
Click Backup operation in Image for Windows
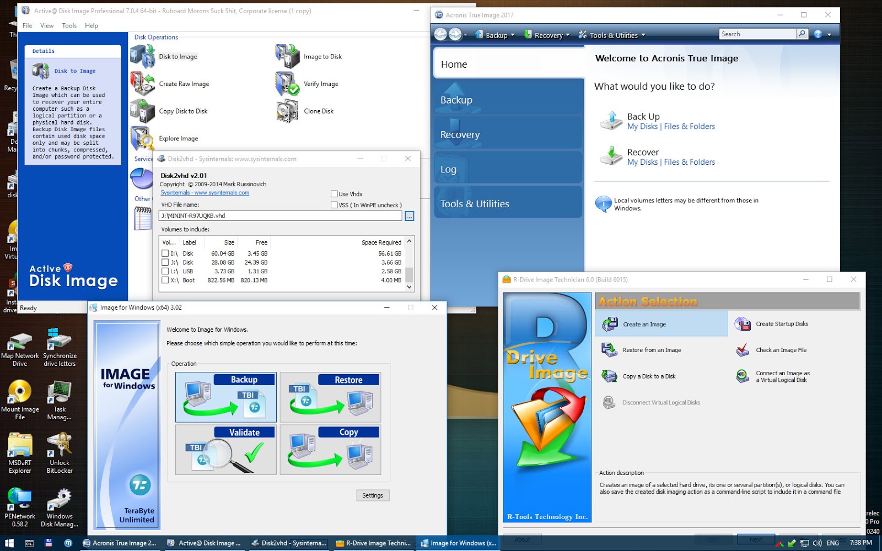tap(225, 397)
